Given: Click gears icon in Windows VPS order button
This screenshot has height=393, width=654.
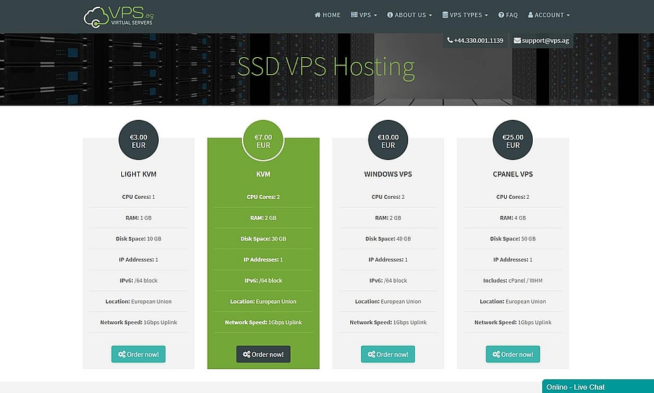Looking at the screenshot, I should [x=371, y=354].
